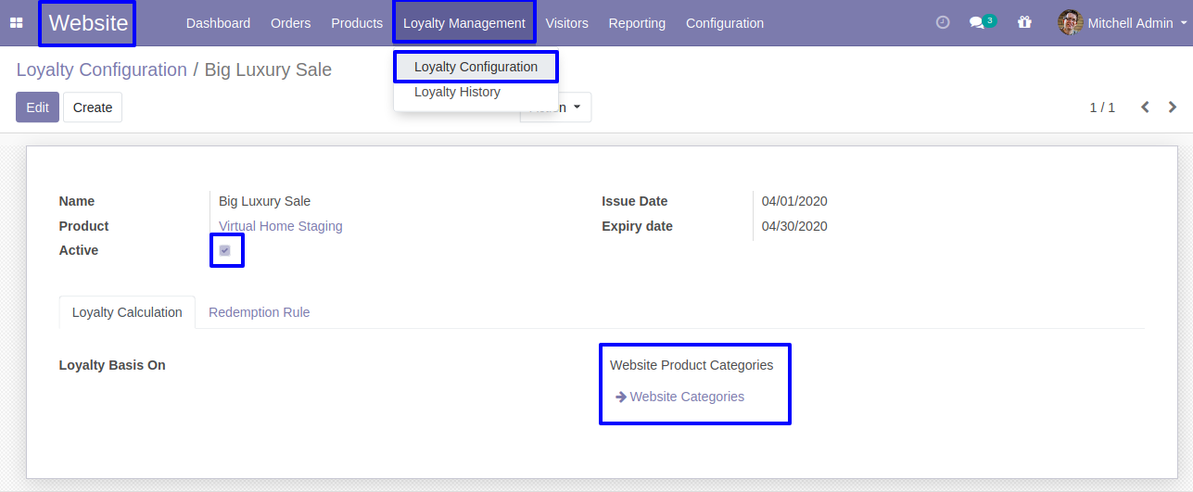The height and width of the screenshot is (492, 1193).
Task: Go to next record arrow
Action: [x=1173, y=107]
